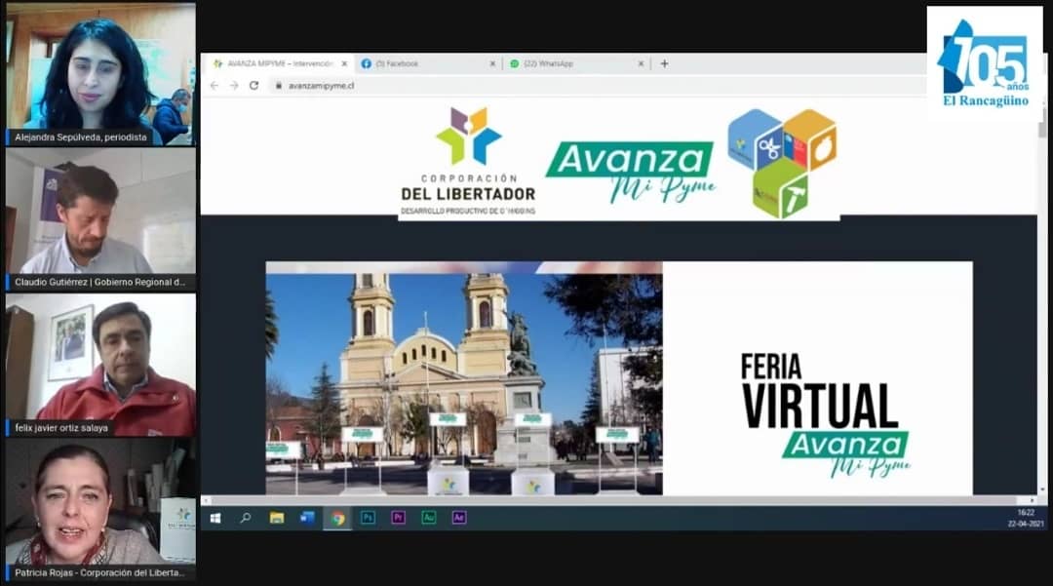This screenshot has height=586, width=1053.
Task: Click the taskbar clock showing 16:22
Action: tap(1026, 518)
